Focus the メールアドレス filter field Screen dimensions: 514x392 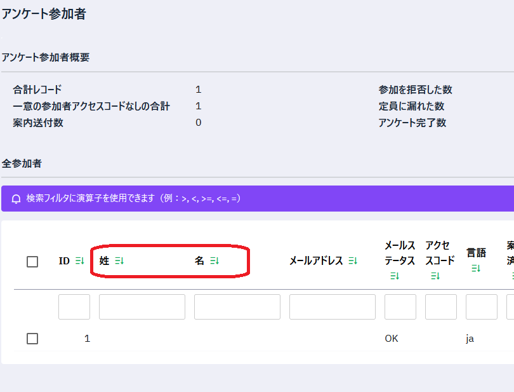(333, 307)
